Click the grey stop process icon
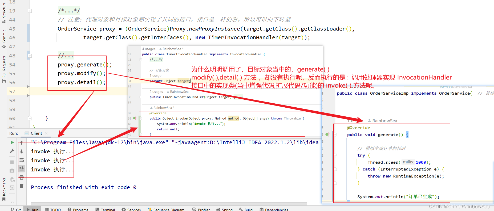This screenshot has width=494, height=211. click(12, 162)
